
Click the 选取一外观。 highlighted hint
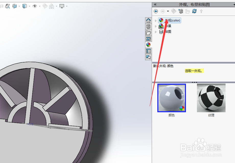[194, 71]
